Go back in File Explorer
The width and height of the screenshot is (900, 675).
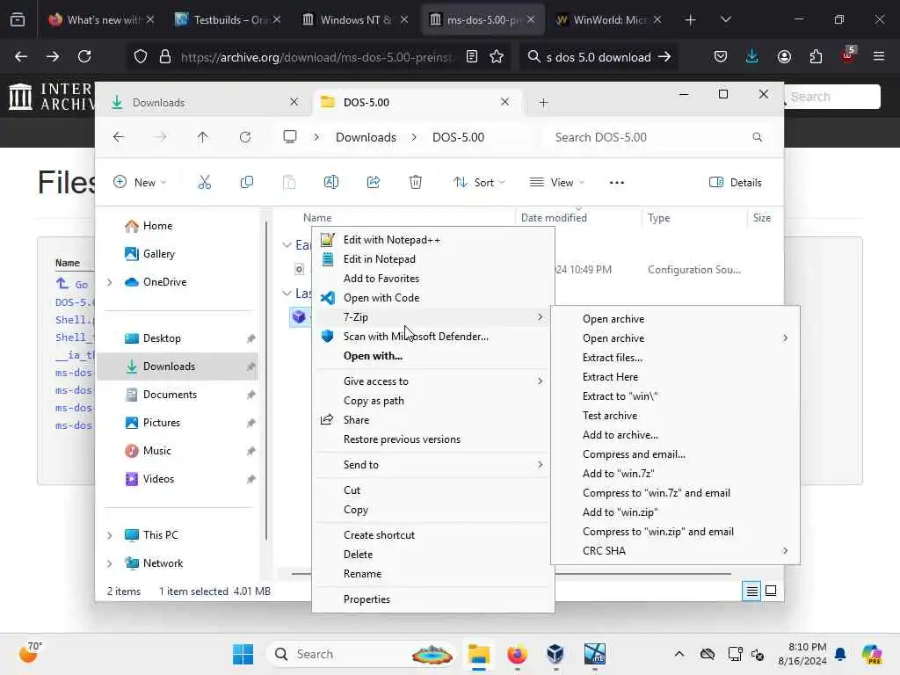pos(119,137)
